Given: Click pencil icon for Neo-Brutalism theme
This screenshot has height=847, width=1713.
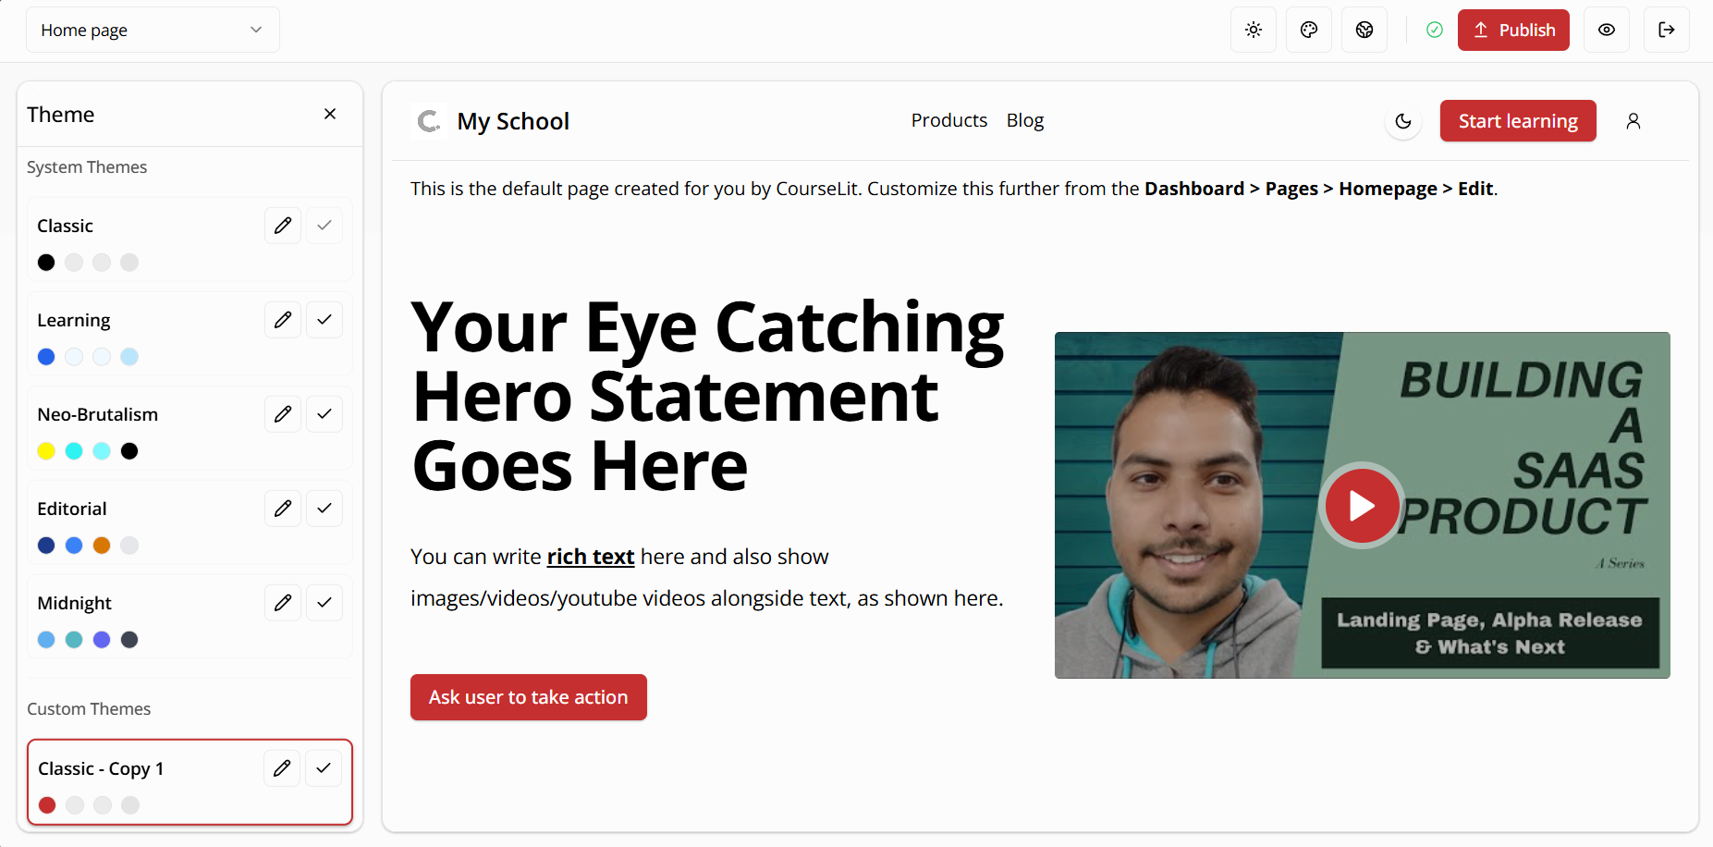Looking at the screenshot, I should tap(283, 414).
